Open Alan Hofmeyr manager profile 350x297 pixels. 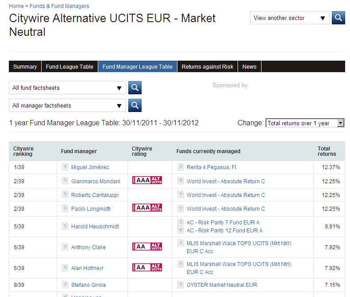tap(88, 268)
